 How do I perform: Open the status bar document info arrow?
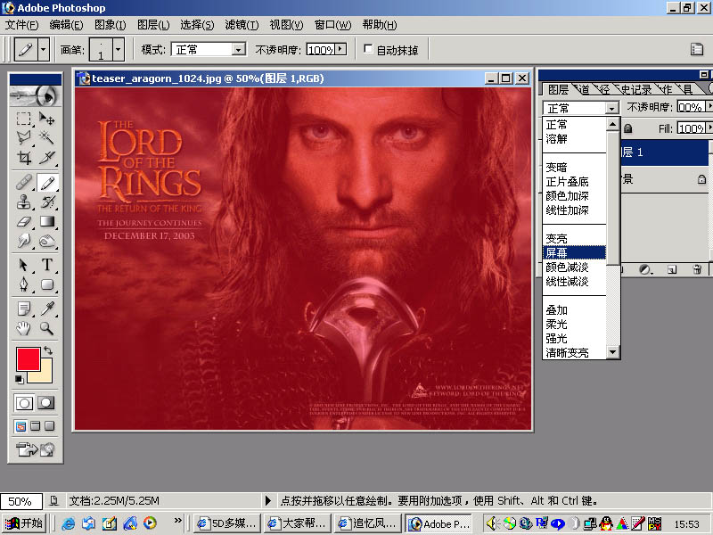[268, 501]
